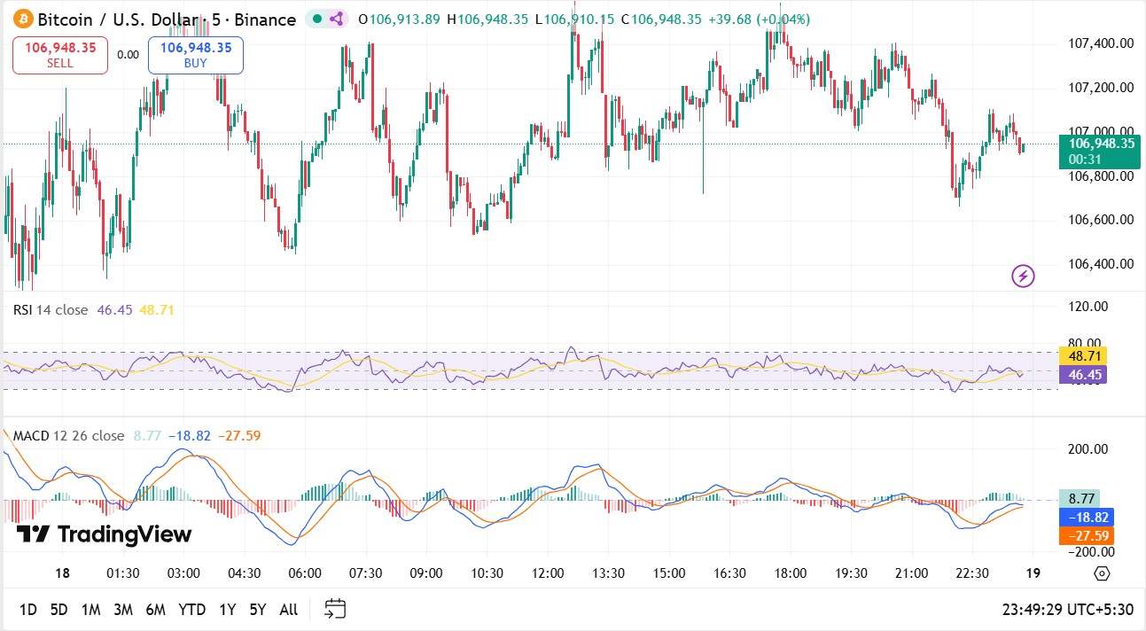Click the green current price label on axis

point(1098,152)
